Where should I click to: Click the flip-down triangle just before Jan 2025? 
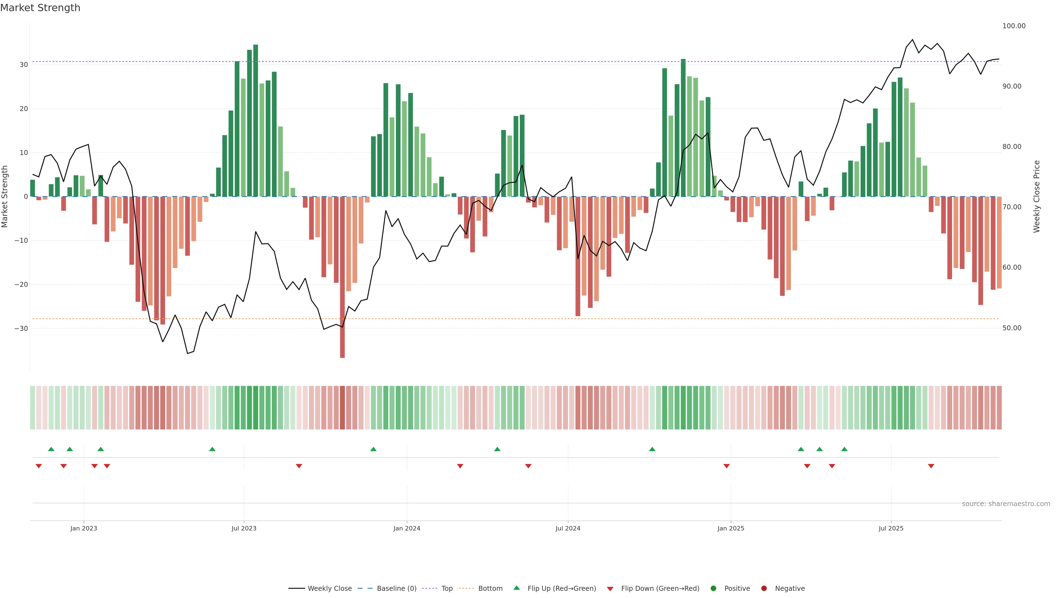[727, 466]
